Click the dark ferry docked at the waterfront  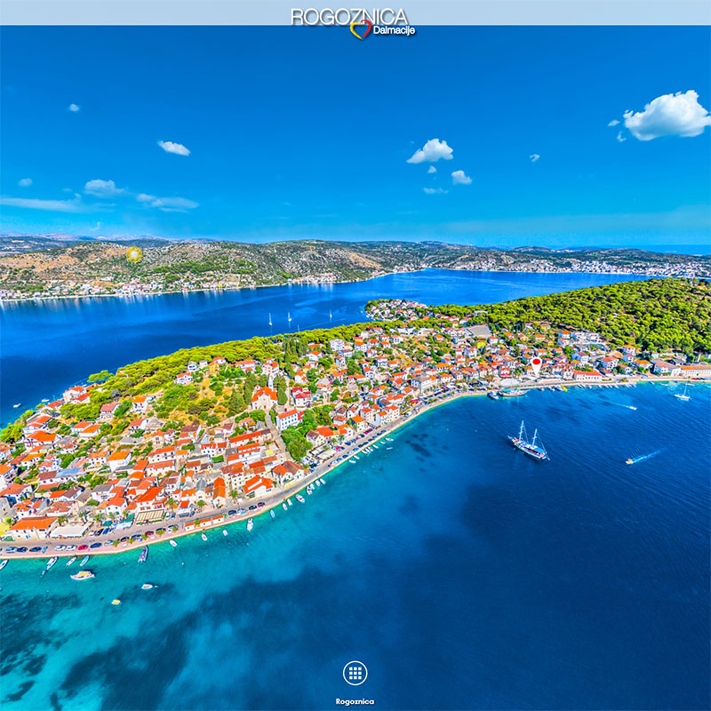pos(511,392)
